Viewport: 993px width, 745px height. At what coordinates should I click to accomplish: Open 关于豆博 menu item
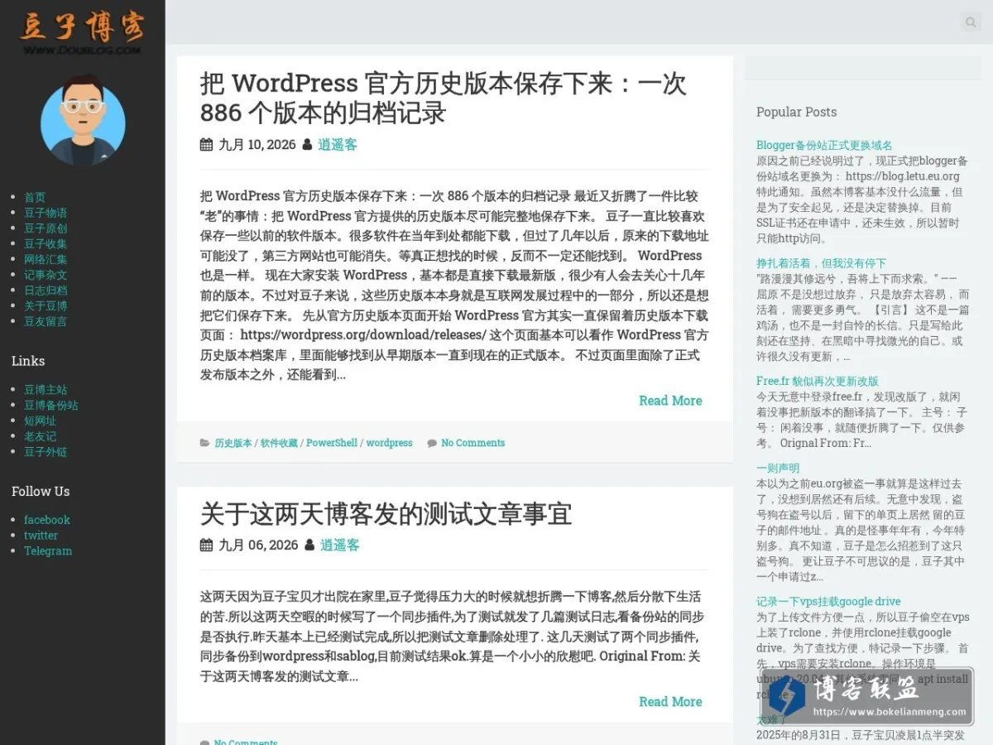click(46, 305)
